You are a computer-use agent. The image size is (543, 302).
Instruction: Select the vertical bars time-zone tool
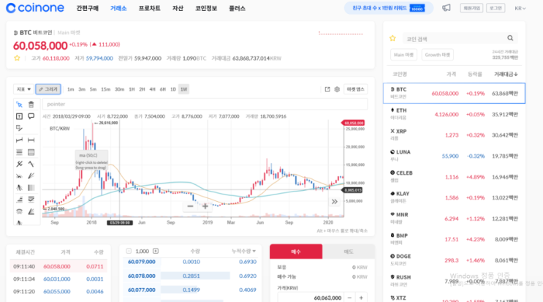pos(31,188)
